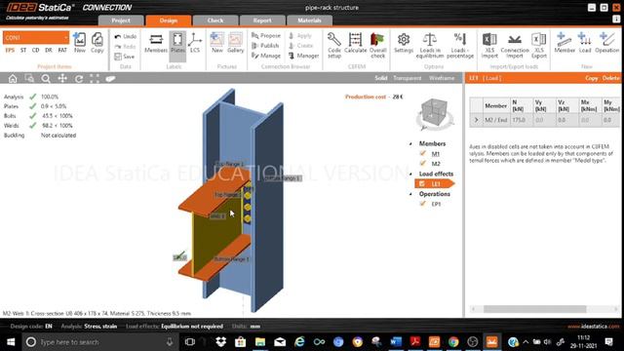The width and height of the screenshot is (624, 351).
Task: Toggle Loads in equilibrium option
Action: pyautogui.click(x=430, y=45)
